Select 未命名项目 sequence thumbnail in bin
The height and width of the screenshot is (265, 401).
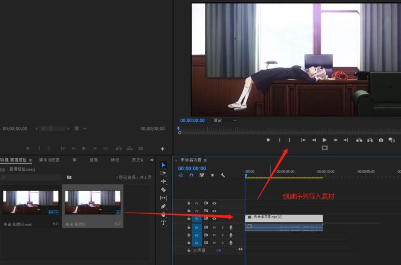[93, 202]
